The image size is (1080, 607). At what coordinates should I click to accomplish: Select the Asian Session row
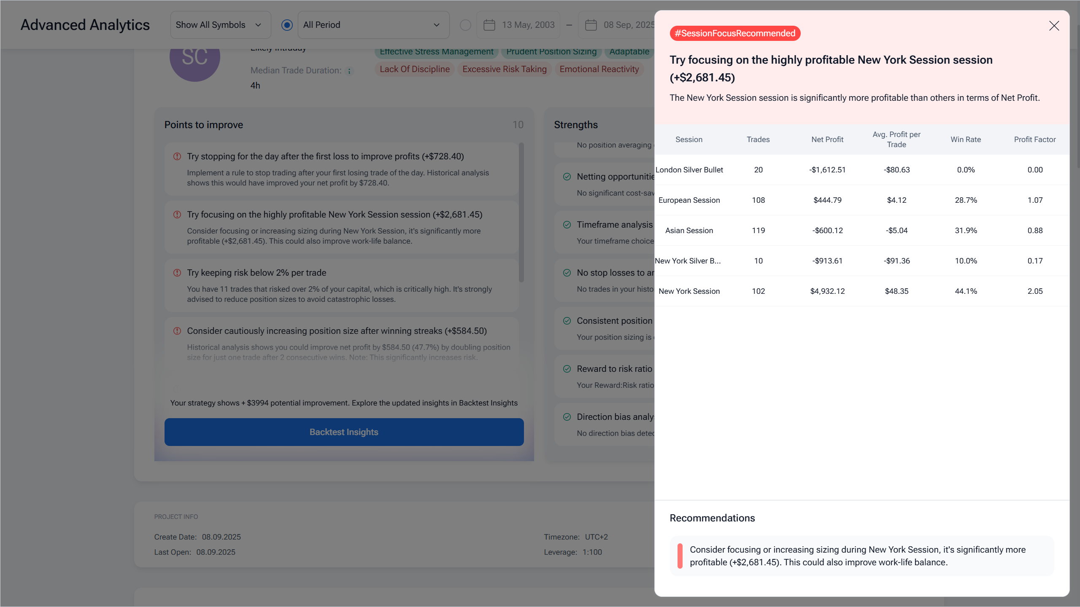point(862,231)
